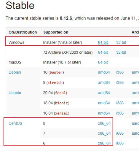This screenshot has width=139, height=151.
Task: Open the Debian distribution link
Action: [x=15, y=72]
